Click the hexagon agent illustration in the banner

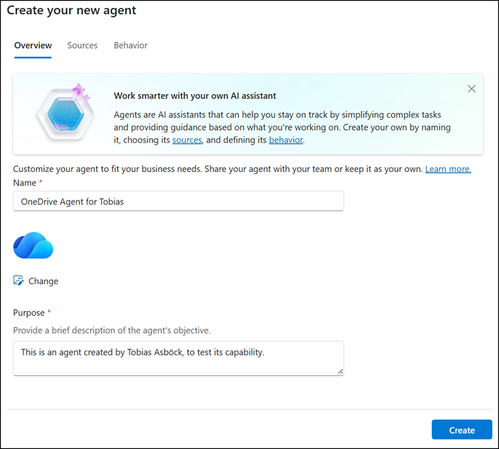coord(66,113)
